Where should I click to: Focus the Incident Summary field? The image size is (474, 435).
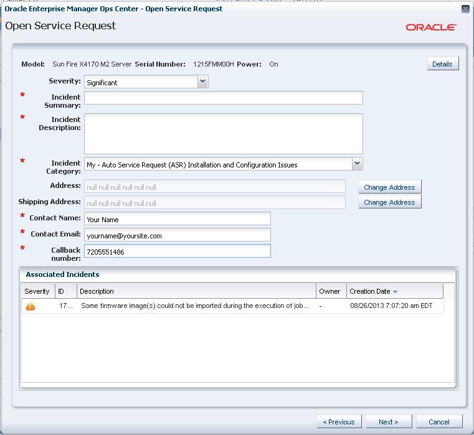(x=224, y=98)
